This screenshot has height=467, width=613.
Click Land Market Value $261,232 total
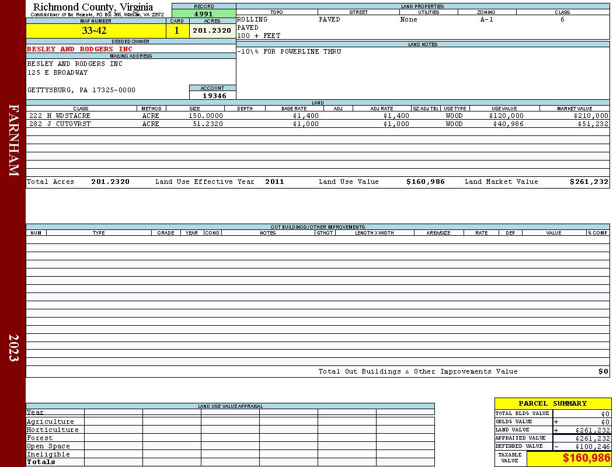[x=589, y=182]
